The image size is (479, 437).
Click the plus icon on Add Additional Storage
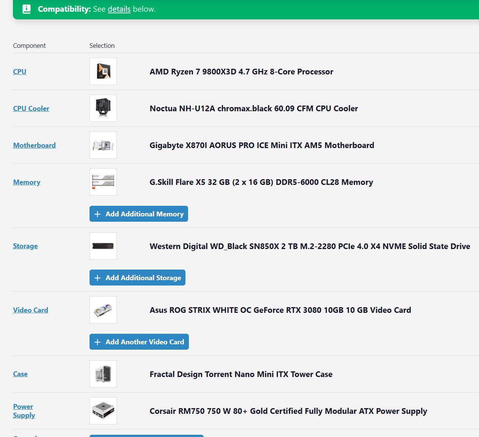pyautogui.click(x=97, y=278)
